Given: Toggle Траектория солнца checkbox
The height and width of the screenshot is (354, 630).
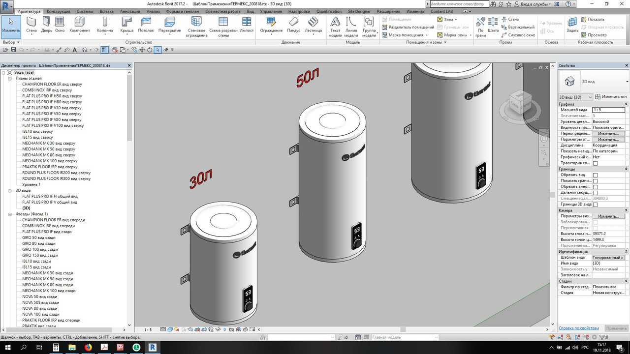Looking at the screenshot, I should [595, 163].
